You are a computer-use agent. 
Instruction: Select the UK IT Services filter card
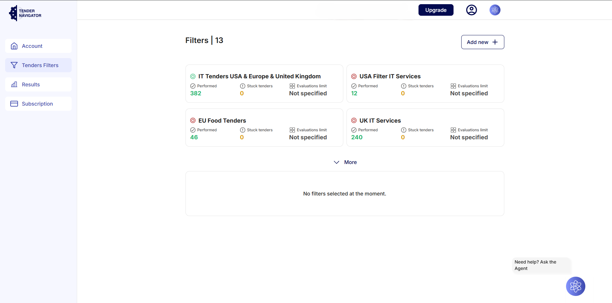[x=425, y=127]
